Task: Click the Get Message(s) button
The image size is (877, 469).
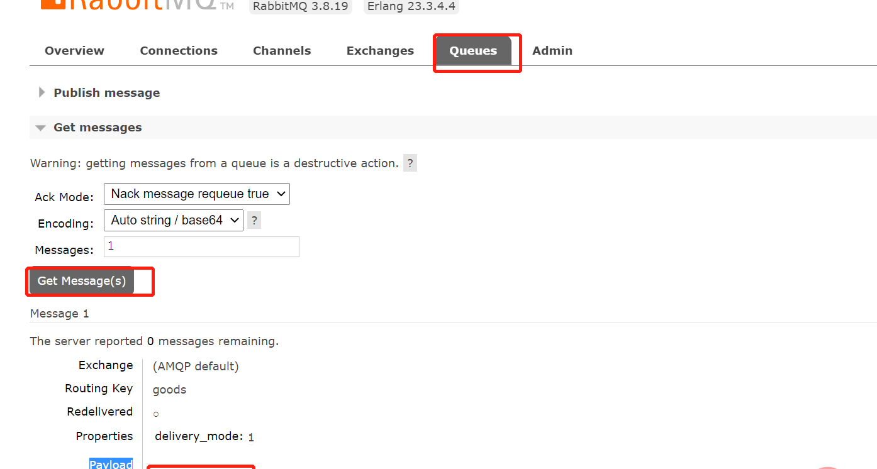Action: (82, 281)
